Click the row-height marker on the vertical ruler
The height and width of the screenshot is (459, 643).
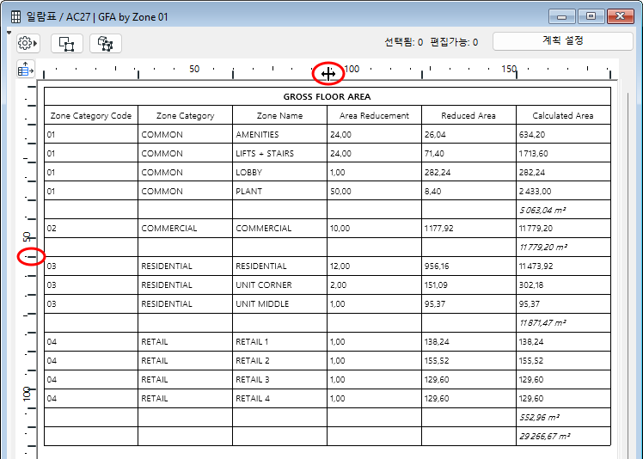(31, 257)
